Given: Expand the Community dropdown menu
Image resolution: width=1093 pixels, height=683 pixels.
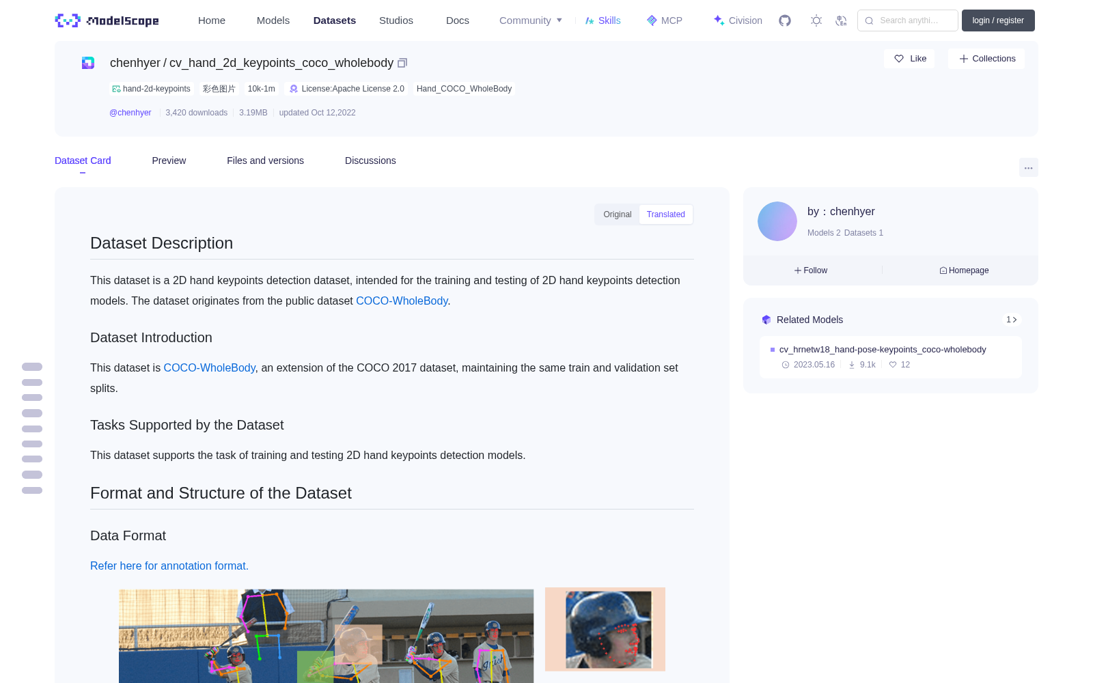Looking at the screenshot, I should [531, 20].
